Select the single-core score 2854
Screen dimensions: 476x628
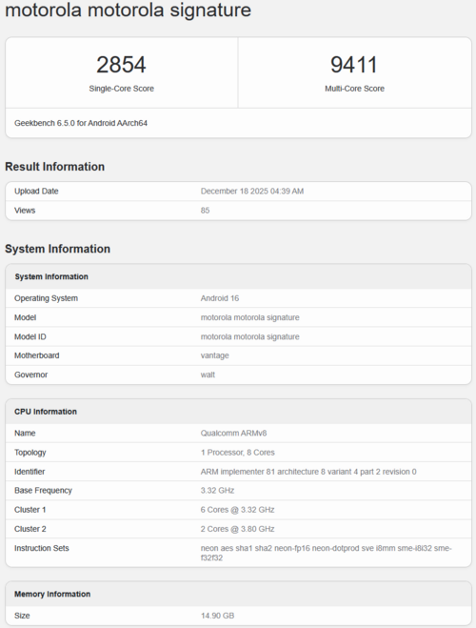pyautogui.click(x=121, y=65)
